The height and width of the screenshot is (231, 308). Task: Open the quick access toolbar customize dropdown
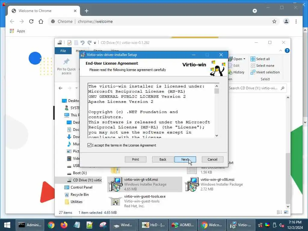(95, 43)
